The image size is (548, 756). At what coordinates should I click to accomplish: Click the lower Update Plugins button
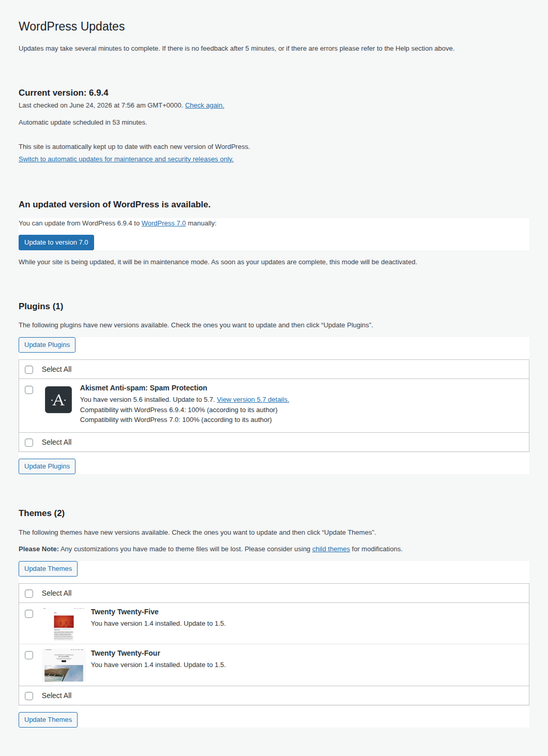tap(47, 466)
